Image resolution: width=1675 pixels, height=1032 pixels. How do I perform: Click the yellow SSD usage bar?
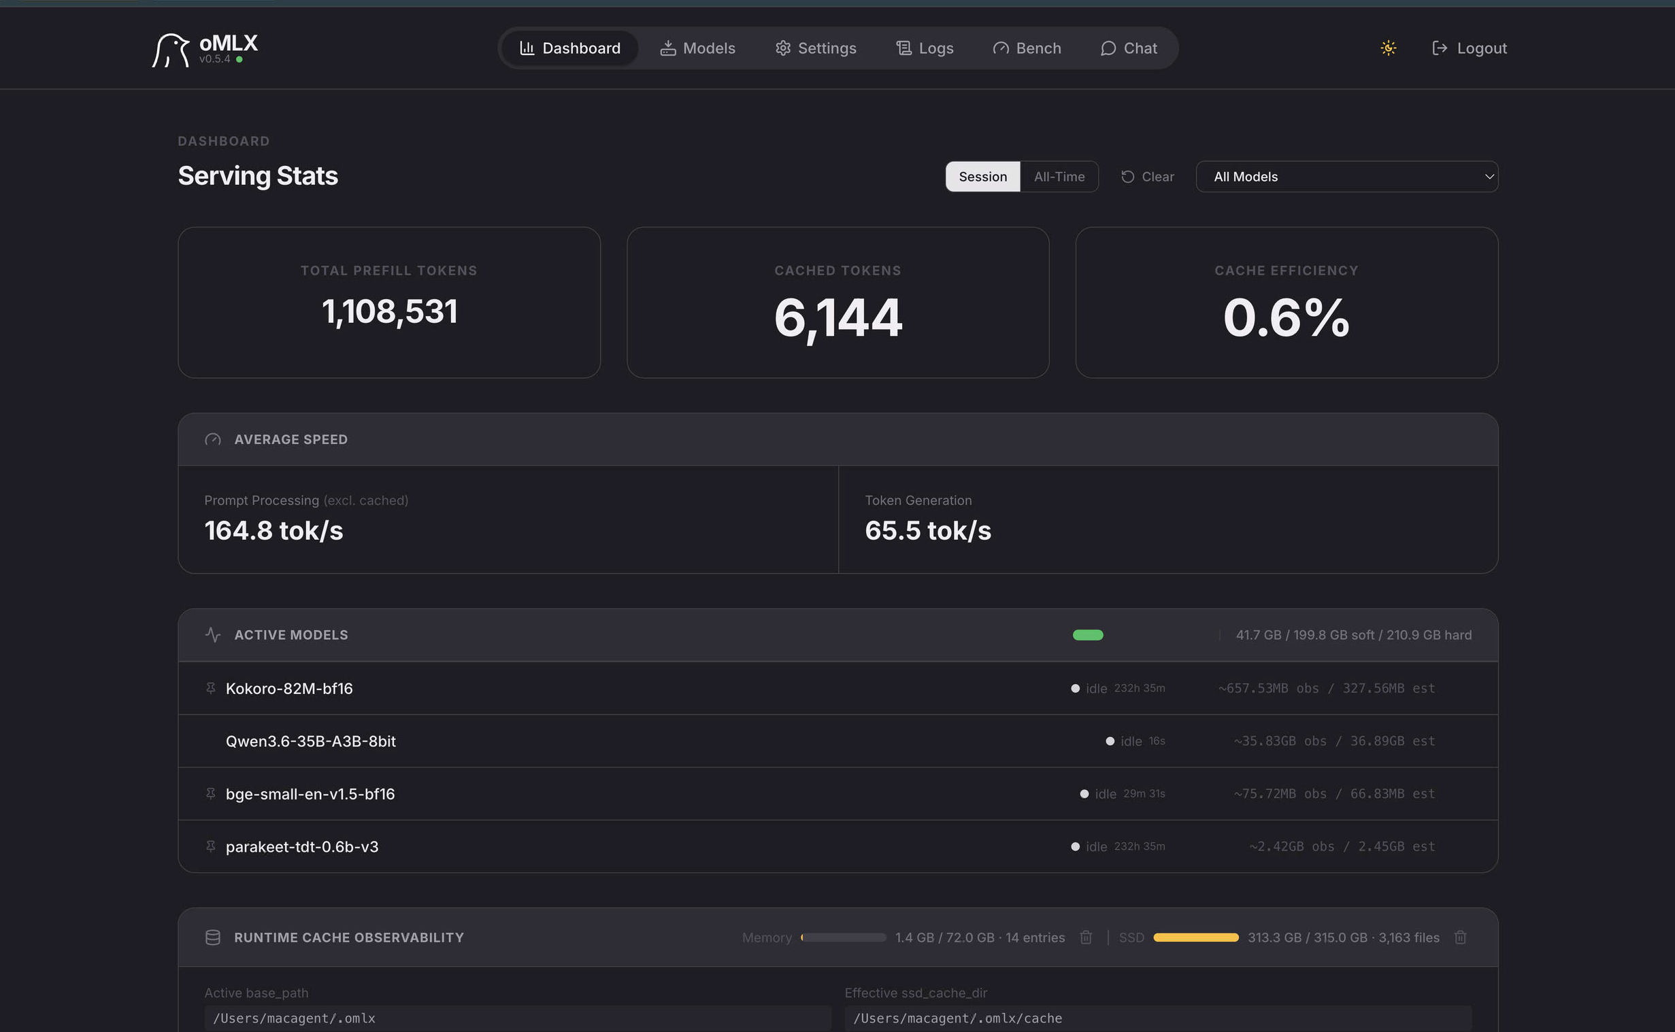click(1195, 937)
